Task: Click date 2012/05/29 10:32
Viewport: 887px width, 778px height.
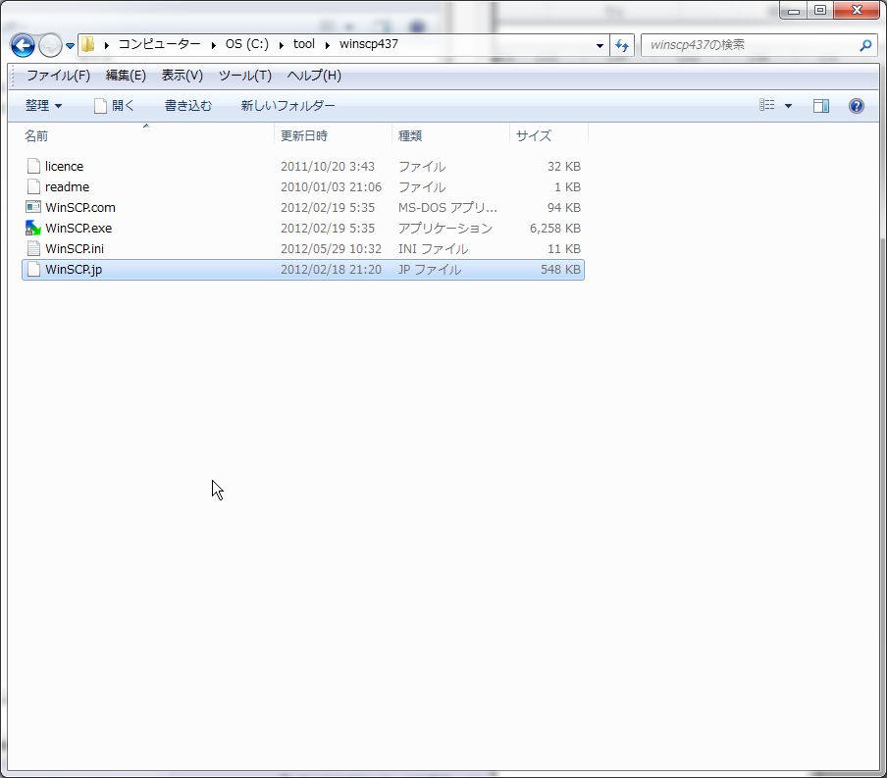Action: point(331,249)
